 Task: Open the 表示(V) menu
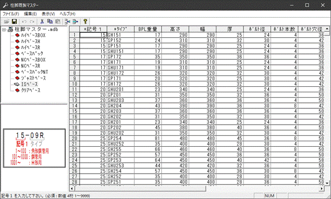(x=48, y=14)
